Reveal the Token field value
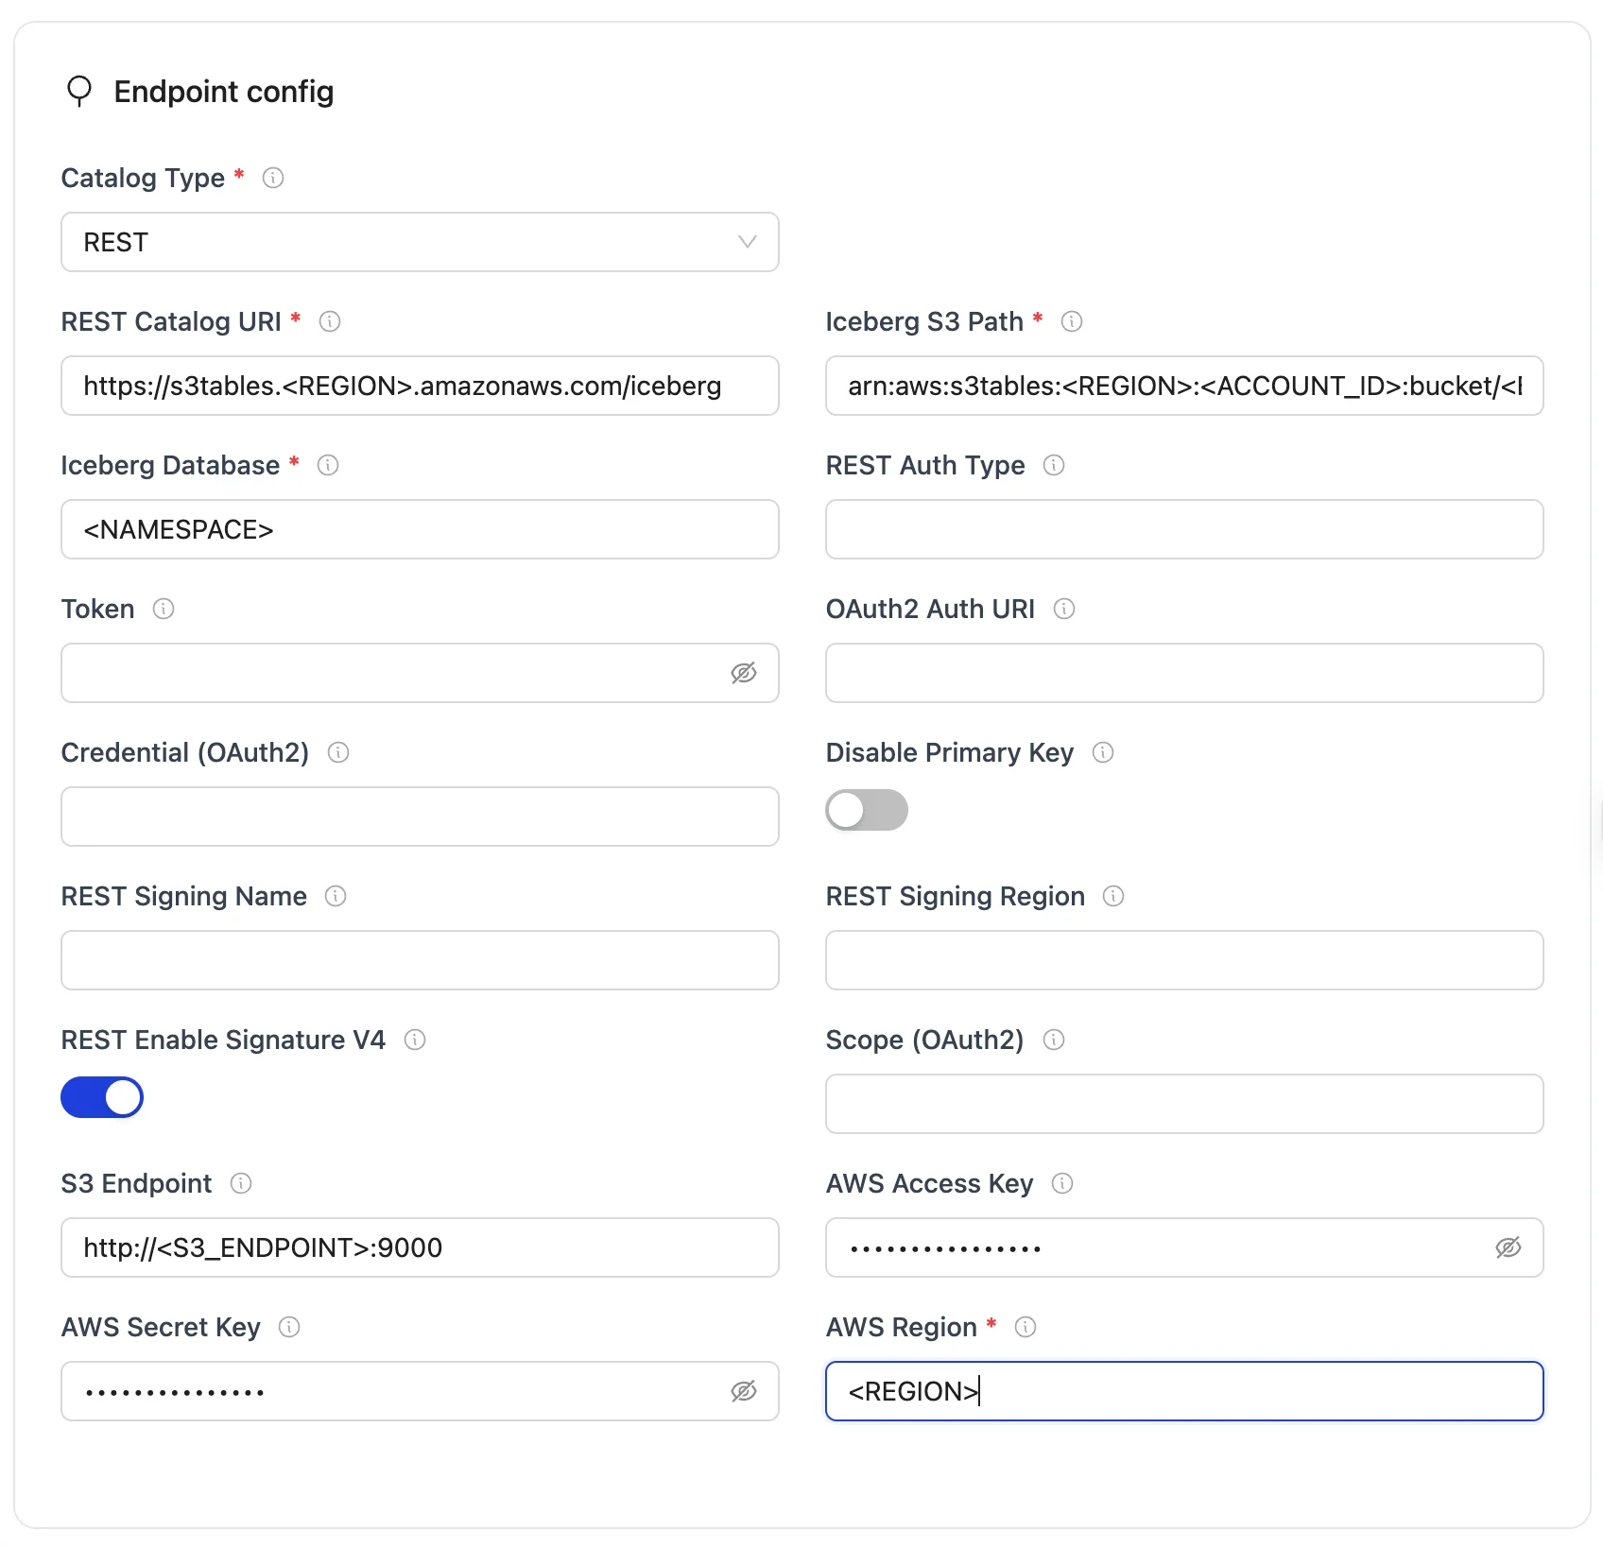 click(744, 673)
